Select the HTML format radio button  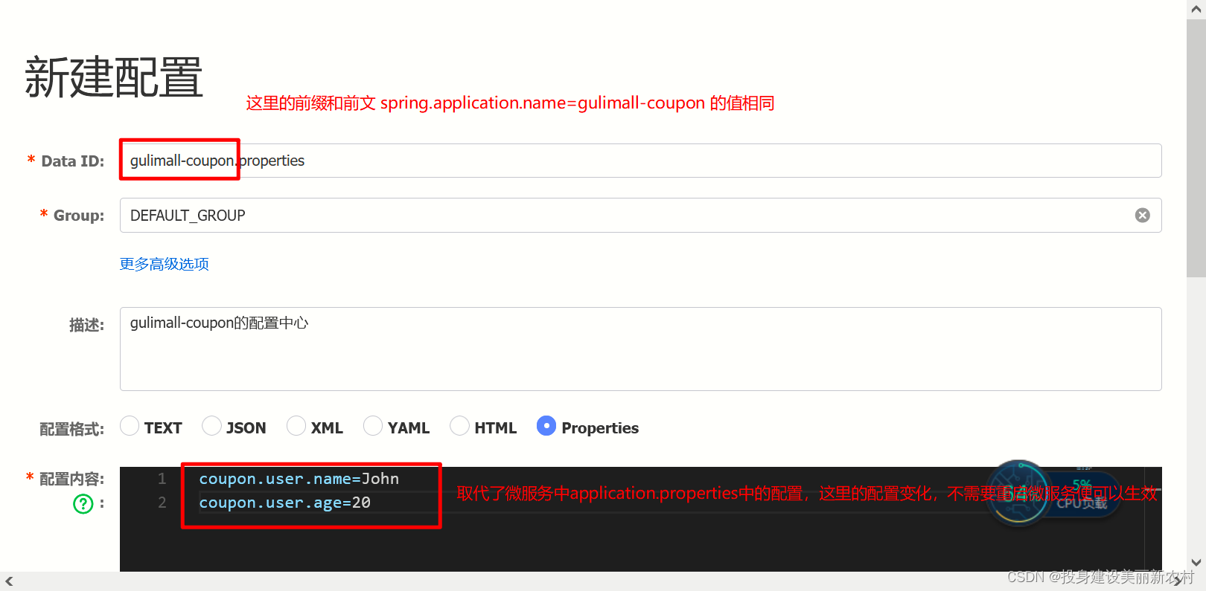click(460, 426)
